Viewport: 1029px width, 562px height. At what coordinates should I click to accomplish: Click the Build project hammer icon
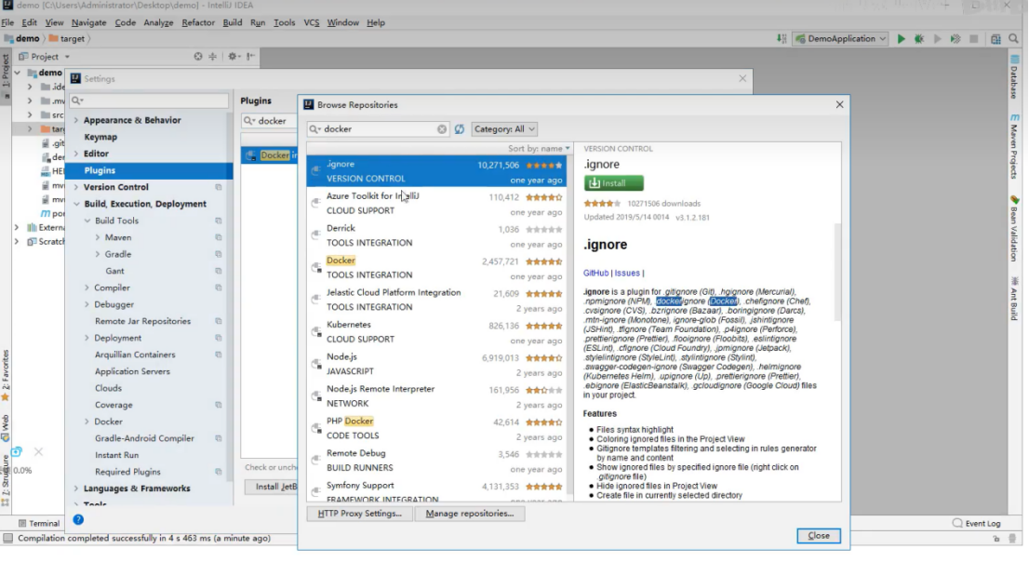[782, 39]
